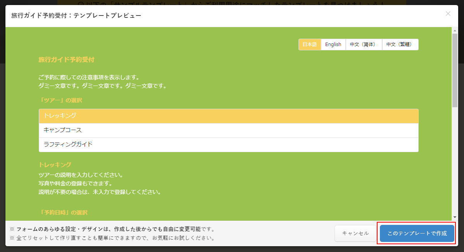The height and width of the screenshot is (252, 464).
Task: Click the 「ツアー」の選択 section heading
Action: click(x=60, y=100)
